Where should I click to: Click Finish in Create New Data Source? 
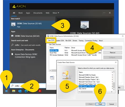pos(100,104)
